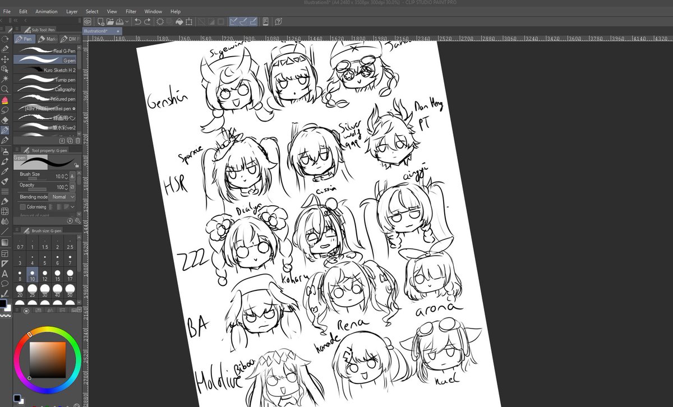Image resolution: width=673 pixels, height=407 pixels.
Task: Open the Layer menu
Action: (x=72, y=11)
